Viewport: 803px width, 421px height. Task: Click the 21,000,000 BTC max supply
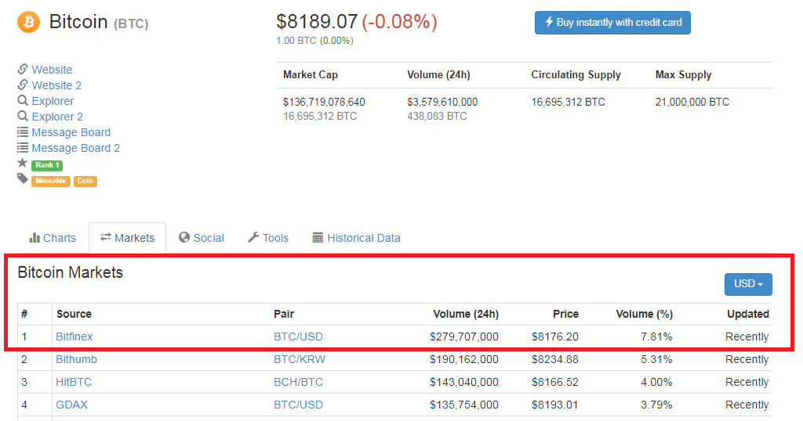tap(692, 102)
